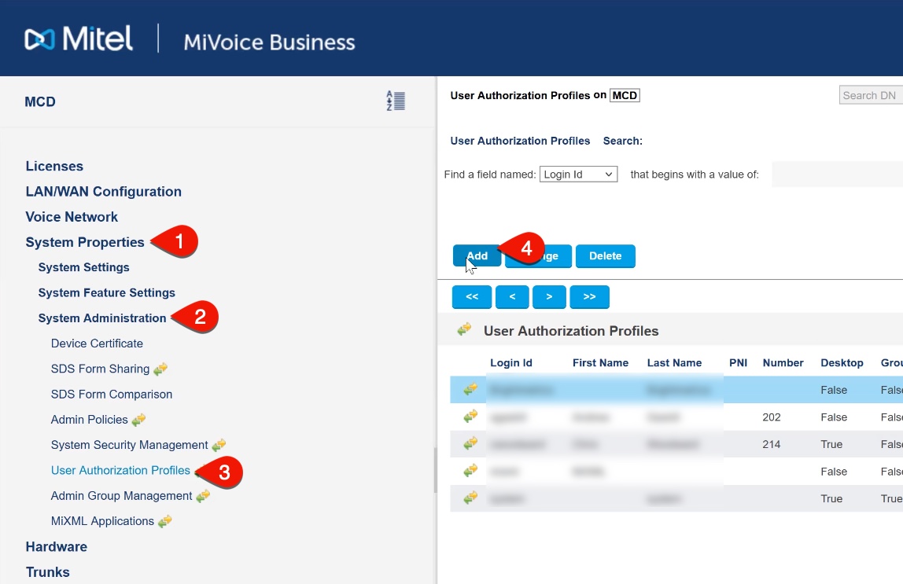903x584 pixels.
Task: Click the Add button
Action: click(x=475, y=255)
